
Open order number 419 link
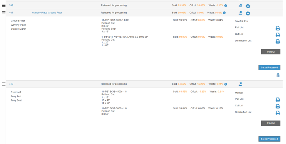pyautogui.click(x=11, y=84)
